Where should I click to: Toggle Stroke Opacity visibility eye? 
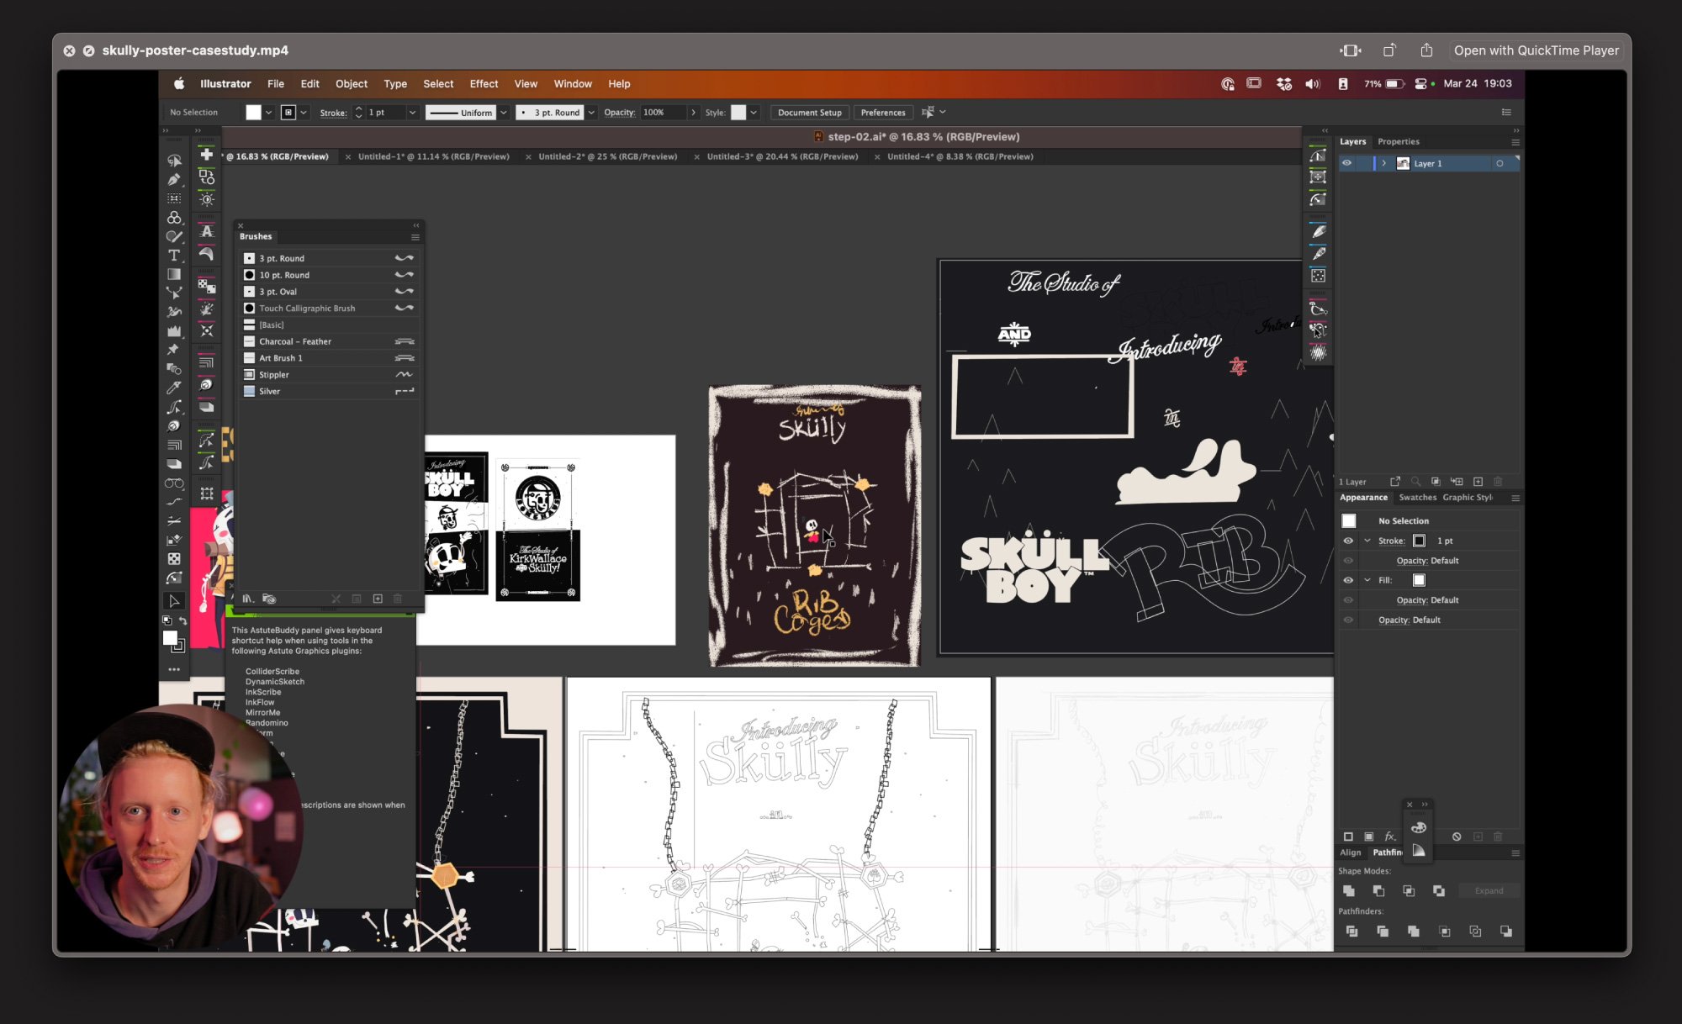pyautogui.click(x=1348, y=561)
